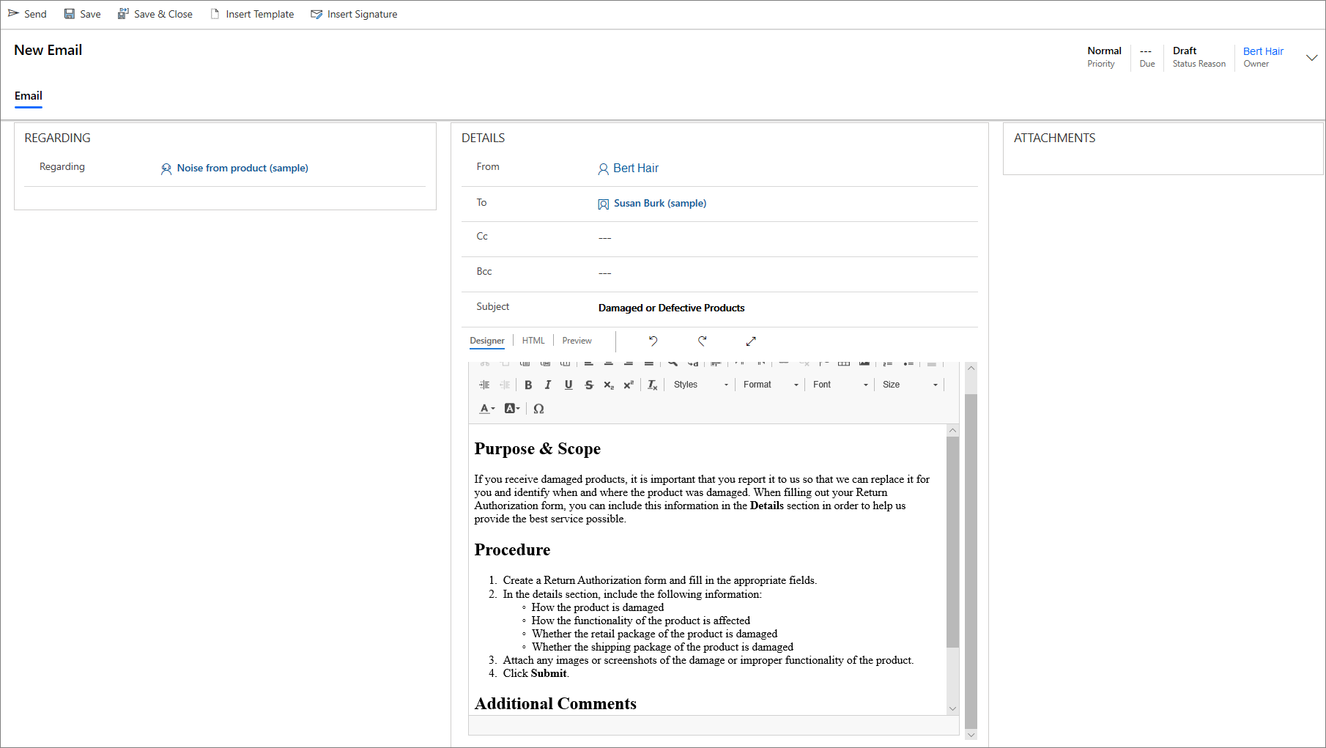The height and width of the screenshot is (748, 1326).
Task: Toggle strikethrough formatting
Action: point(589,384)
